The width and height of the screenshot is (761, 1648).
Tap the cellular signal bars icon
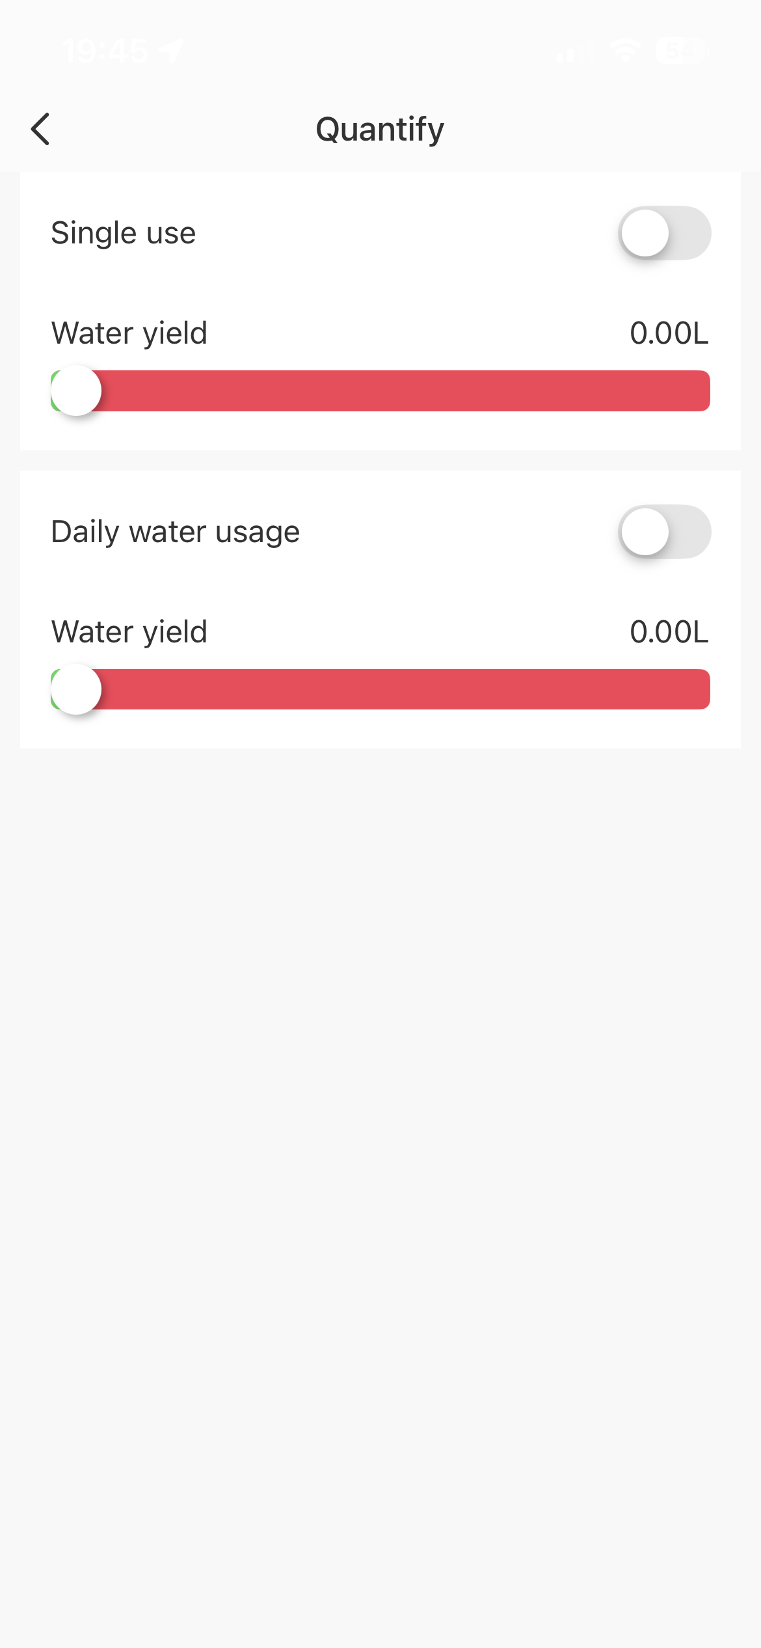[x=574, y=51]
